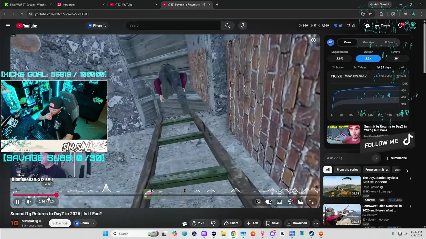The width and height of the screenshot is (426, 239).
Task: Open options for SourSweet Namalsk video
Action: click(x=411, y=207)
